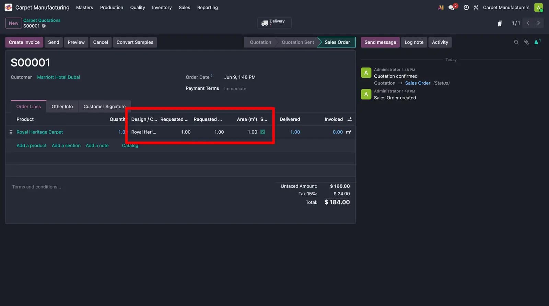This screenshot has width=549, height=306.
Task: Open the Carpet Quotations breadcrumb link
Action: point(42,20)
